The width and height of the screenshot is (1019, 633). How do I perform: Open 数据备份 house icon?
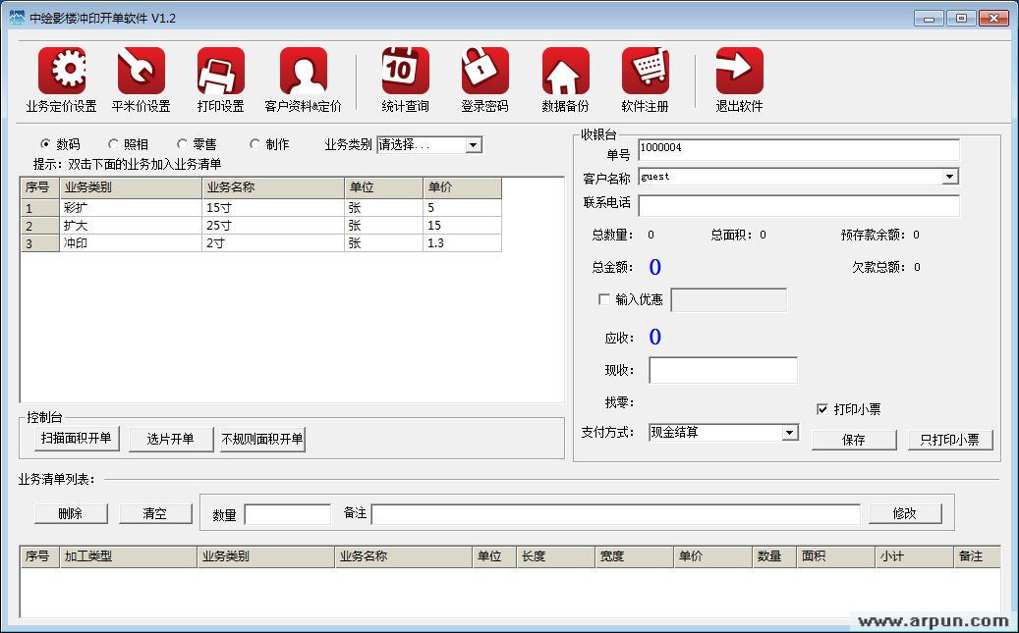(565, 72)
